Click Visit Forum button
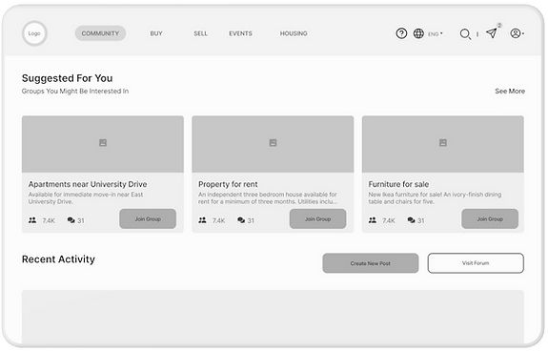Screen dimensions: 548x351 click(x=476, y=263)
